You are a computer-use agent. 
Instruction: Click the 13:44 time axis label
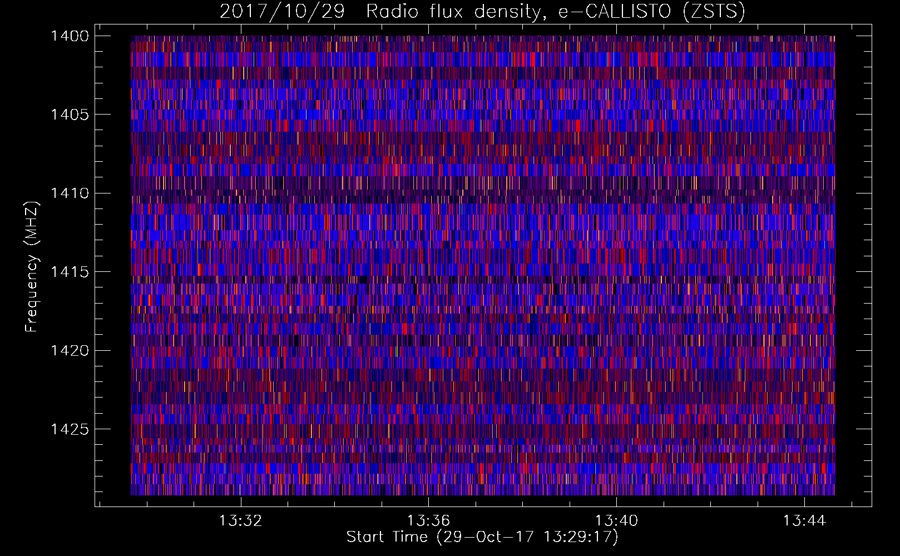click(804, 521)
